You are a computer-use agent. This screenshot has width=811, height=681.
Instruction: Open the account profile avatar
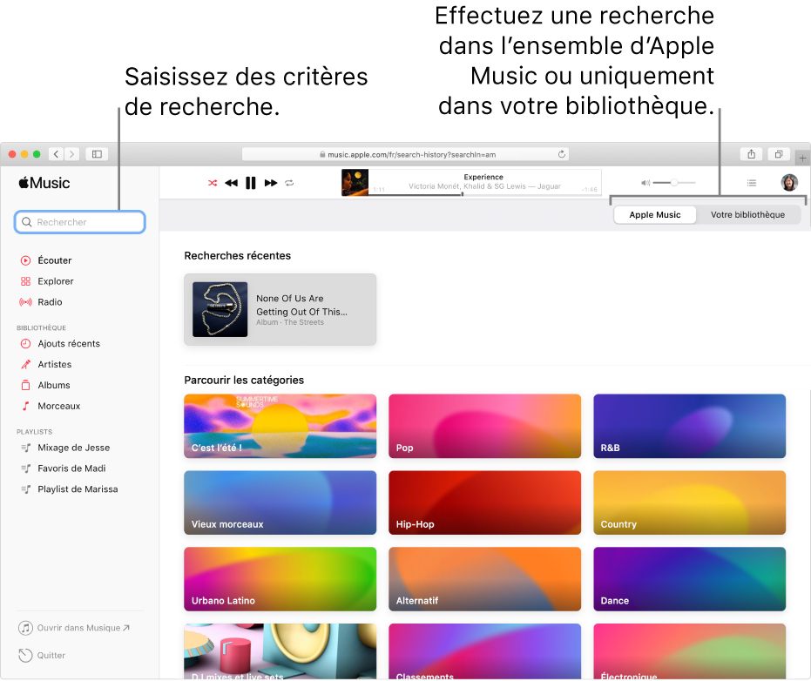tap(789, 183)
